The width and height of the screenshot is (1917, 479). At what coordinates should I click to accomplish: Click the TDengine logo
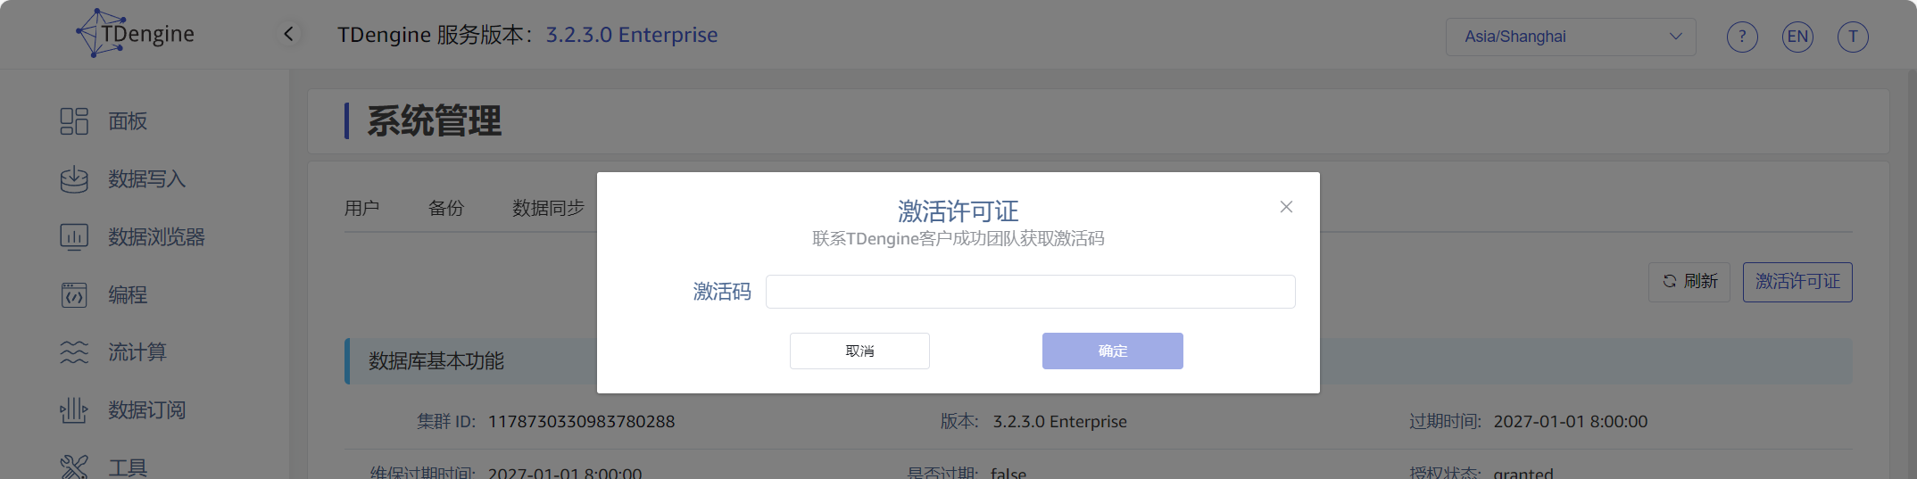tap(136, 34)
